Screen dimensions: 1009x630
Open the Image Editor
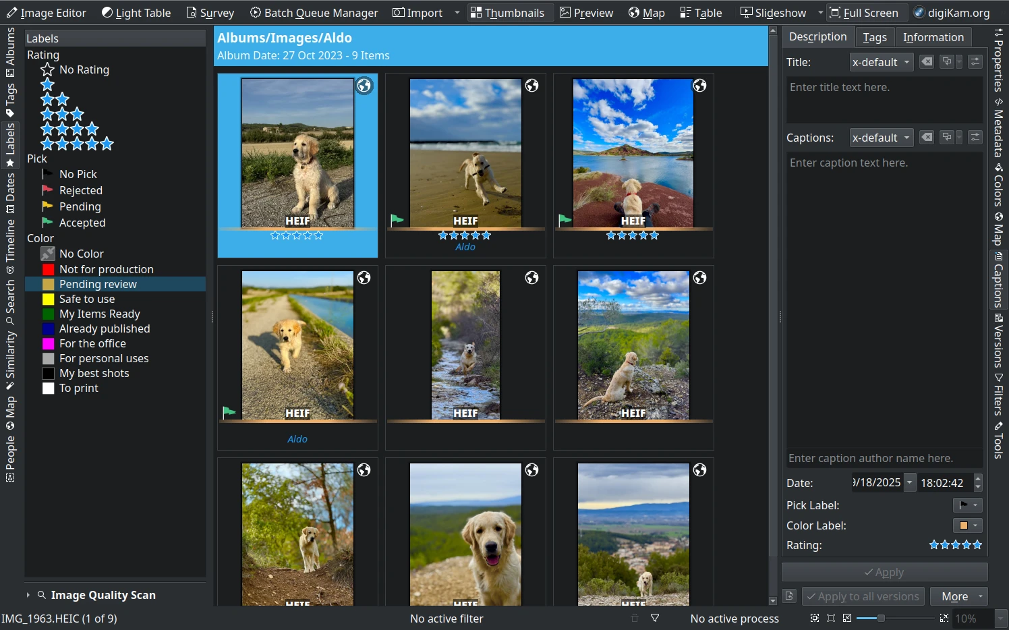(x=47, y=12)
